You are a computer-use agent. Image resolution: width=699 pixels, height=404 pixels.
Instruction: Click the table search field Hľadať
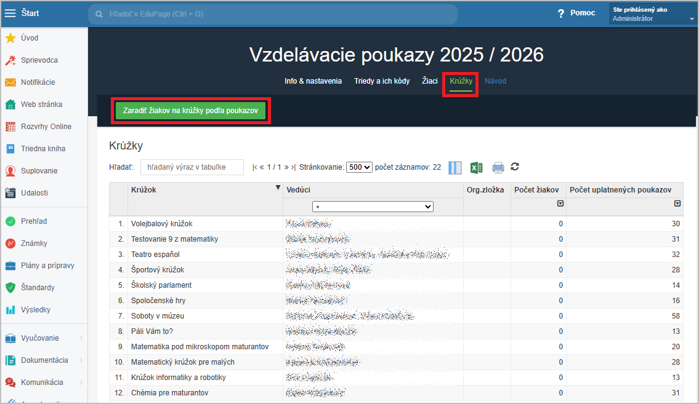click(x=192, y=167)
